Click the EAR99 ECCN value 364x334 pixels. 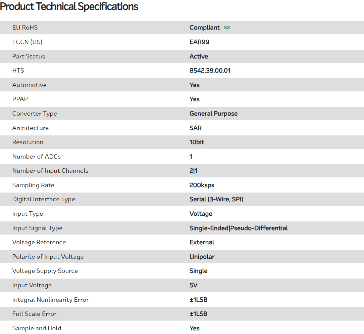(199, 42)
